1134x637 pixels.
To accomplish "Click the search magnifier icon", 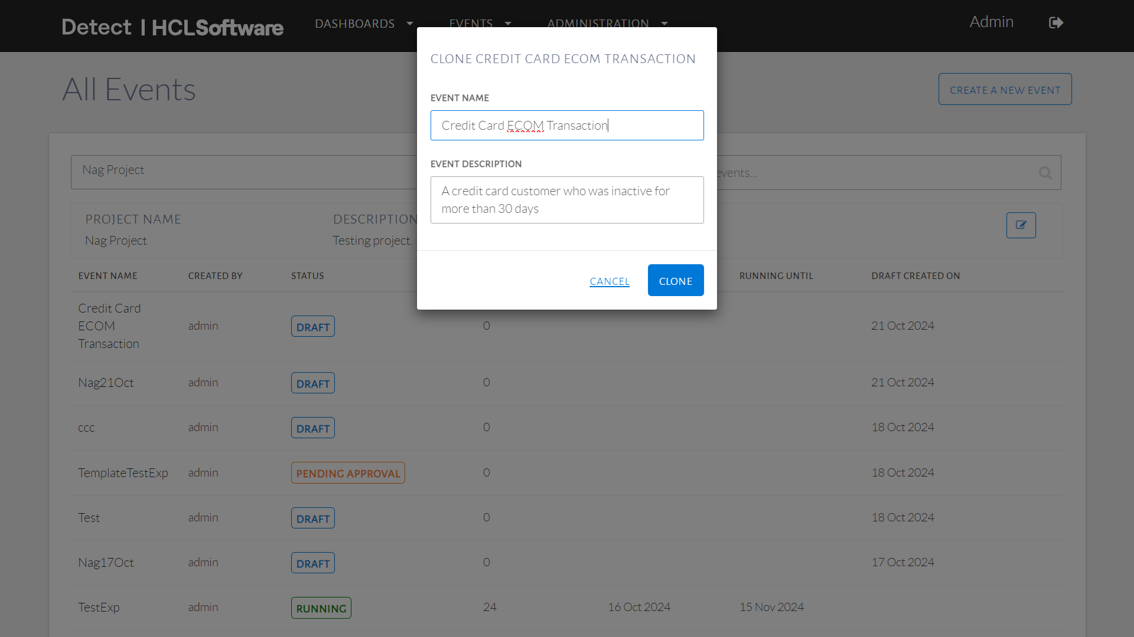I will click(1045, 173).
